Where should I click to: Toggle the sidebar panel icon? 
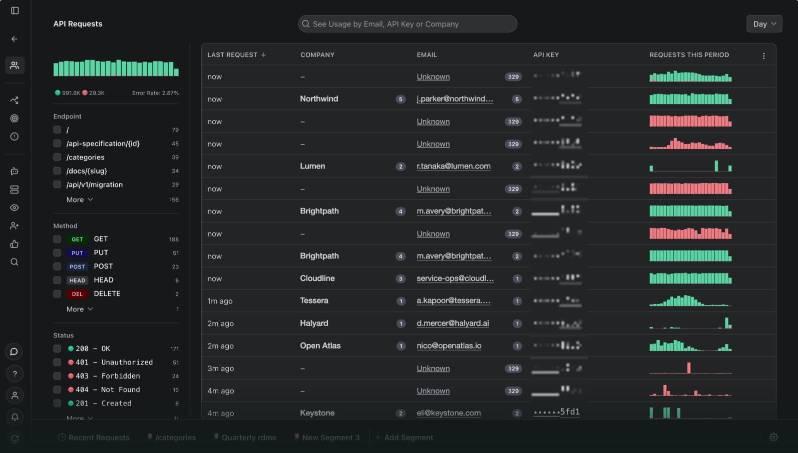pyautogui.click(x=15, y=10)
